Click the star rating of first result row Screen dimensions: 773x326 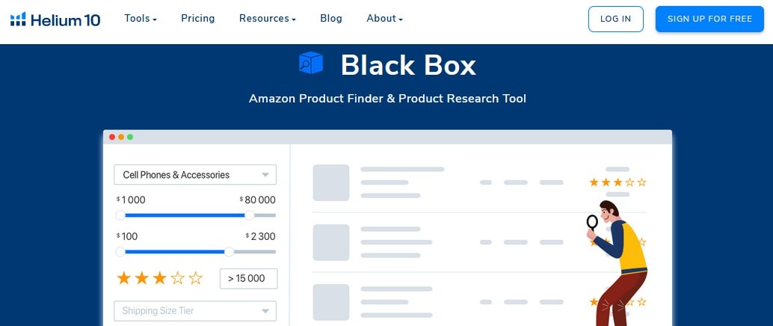click(618, 182)
